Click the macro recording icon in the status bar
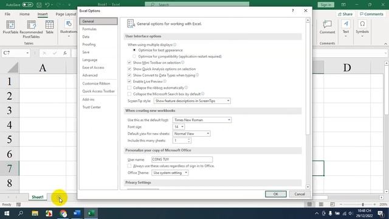This screenshot has height=219, width=389. [x=18, y=204]
